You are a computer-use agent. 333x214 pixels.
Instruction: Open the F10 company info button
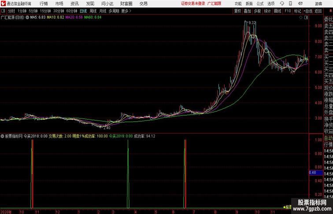coord(288,11)
